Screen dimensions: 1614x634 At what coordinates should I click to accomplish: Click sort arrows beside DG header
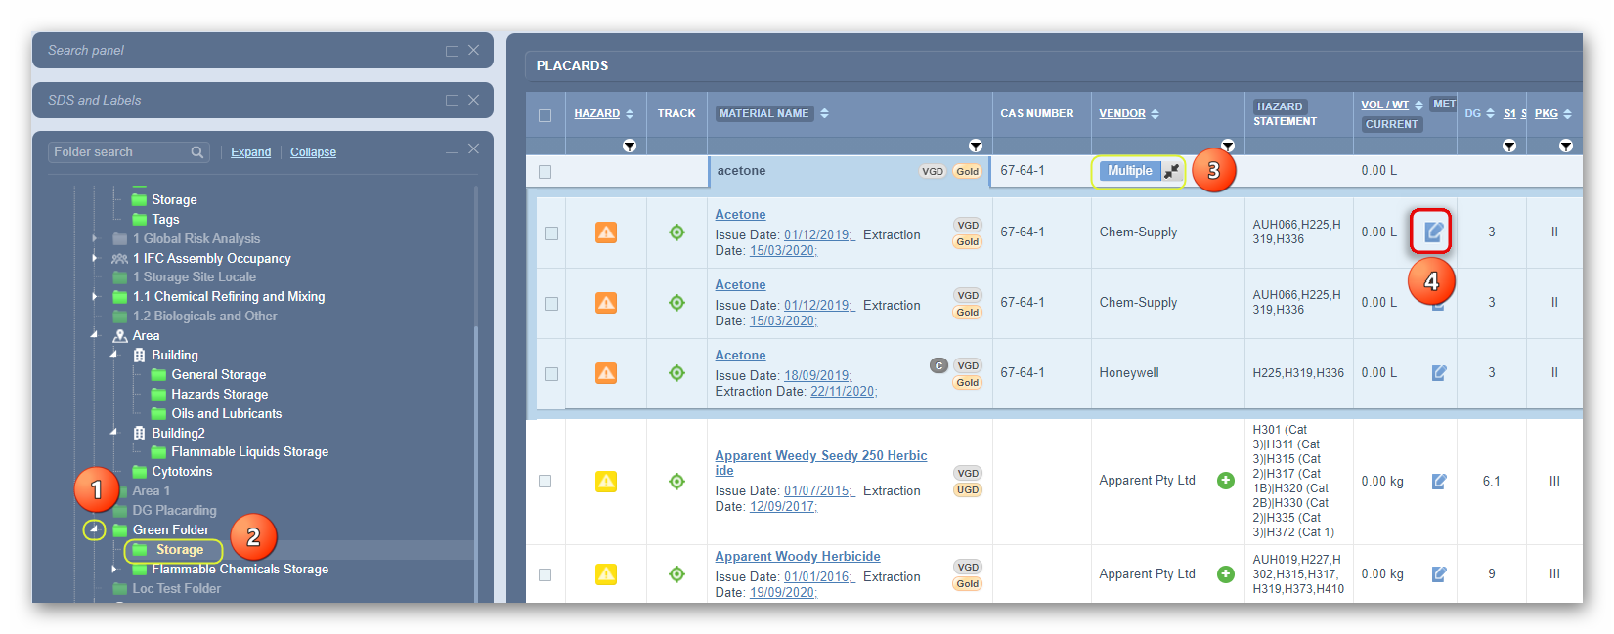click(1490, 114)
